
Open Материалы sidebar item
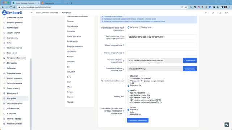click(12, 63)
